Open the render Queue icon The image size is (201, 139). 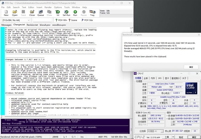click(x=40, y=13)
